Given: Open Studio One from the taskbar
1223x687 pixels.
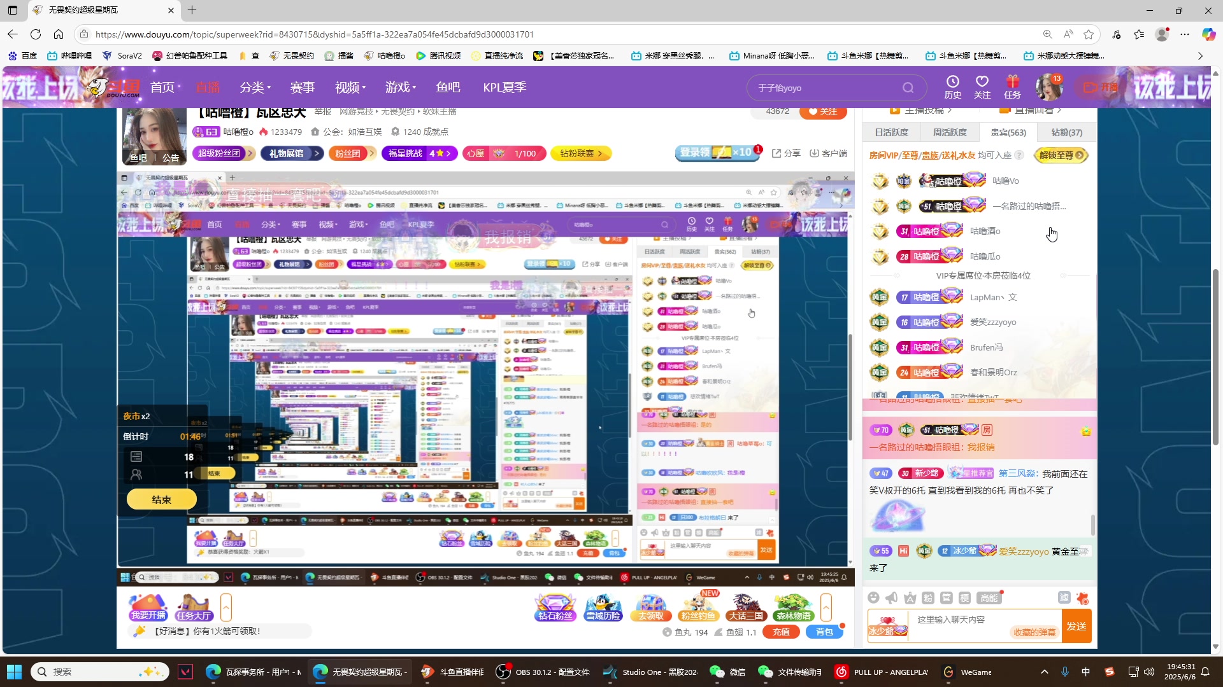Looking at the screenshot, I should click(x=651, y=672).
